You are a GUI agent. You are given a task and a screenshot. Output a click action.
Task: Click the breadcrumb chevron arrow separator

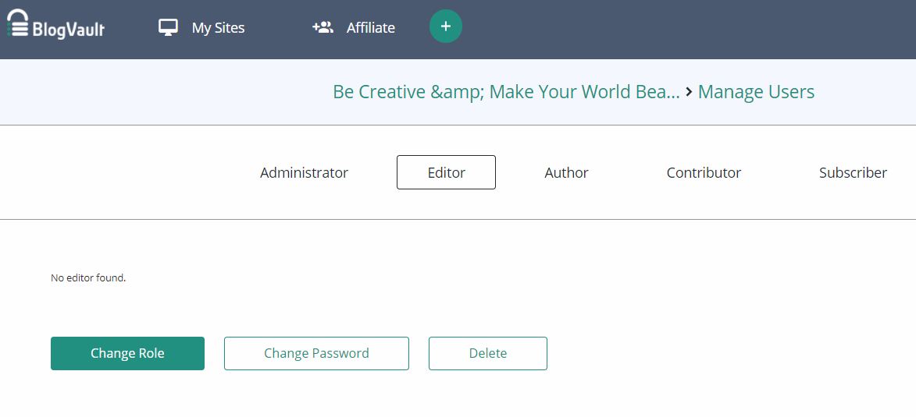coord(689,92)
